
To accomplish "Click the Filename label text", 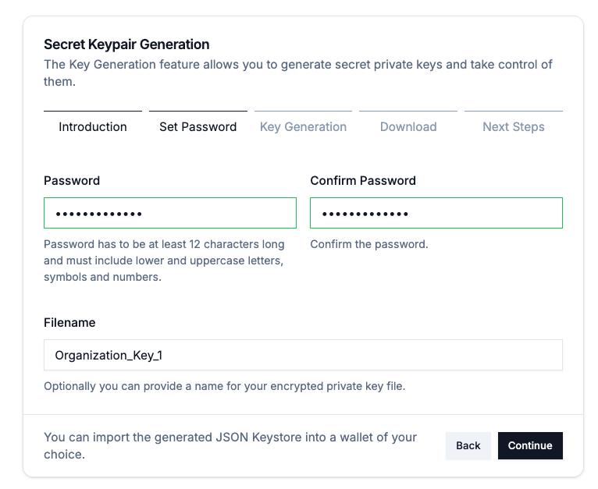I will [69, 322].
